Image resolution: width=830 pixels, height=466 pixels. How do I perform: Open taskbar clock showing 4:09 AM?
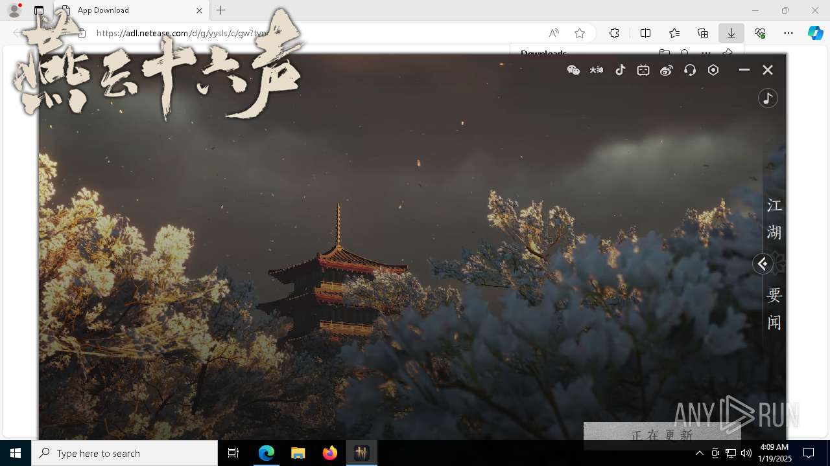click(x=774, y=453)
